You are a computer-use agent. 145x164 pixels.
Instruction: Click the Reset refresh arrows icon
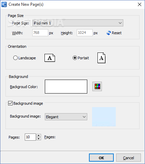(x=109, y=33)
